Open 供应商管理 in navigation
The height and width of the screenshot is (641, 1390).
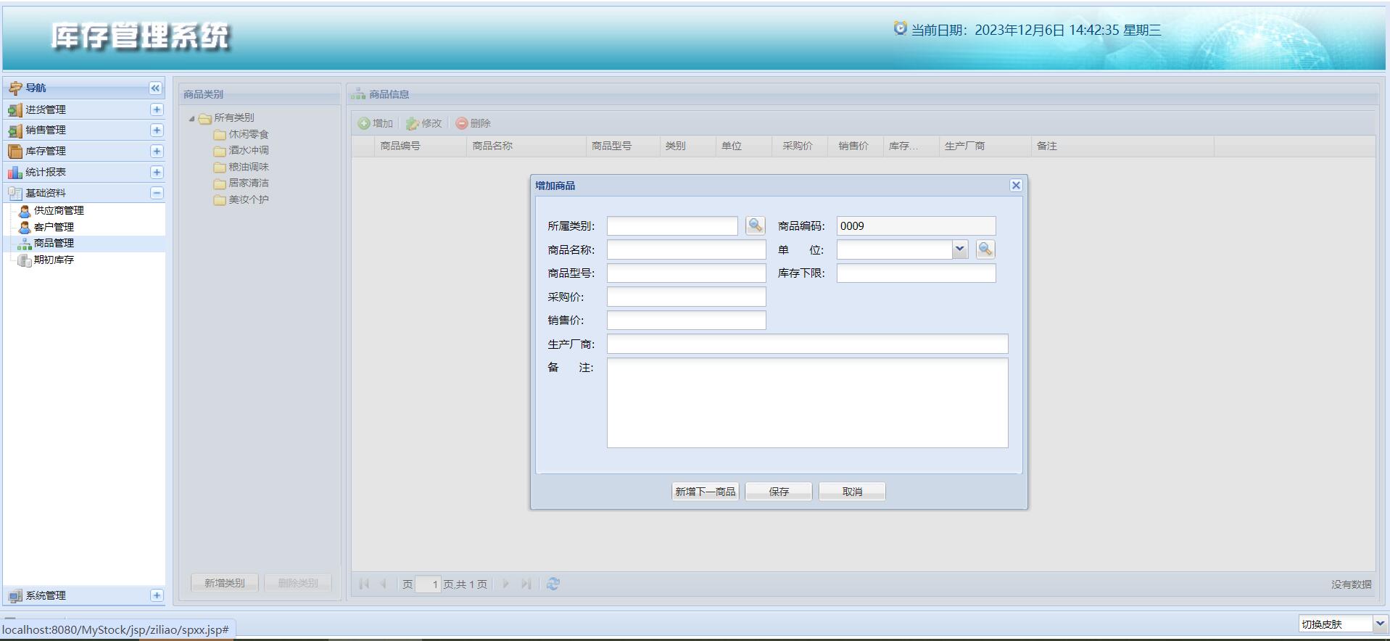tap(59, 210)
